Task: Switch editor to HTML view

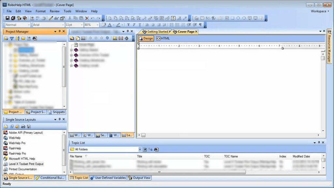Action: (163, 39)
